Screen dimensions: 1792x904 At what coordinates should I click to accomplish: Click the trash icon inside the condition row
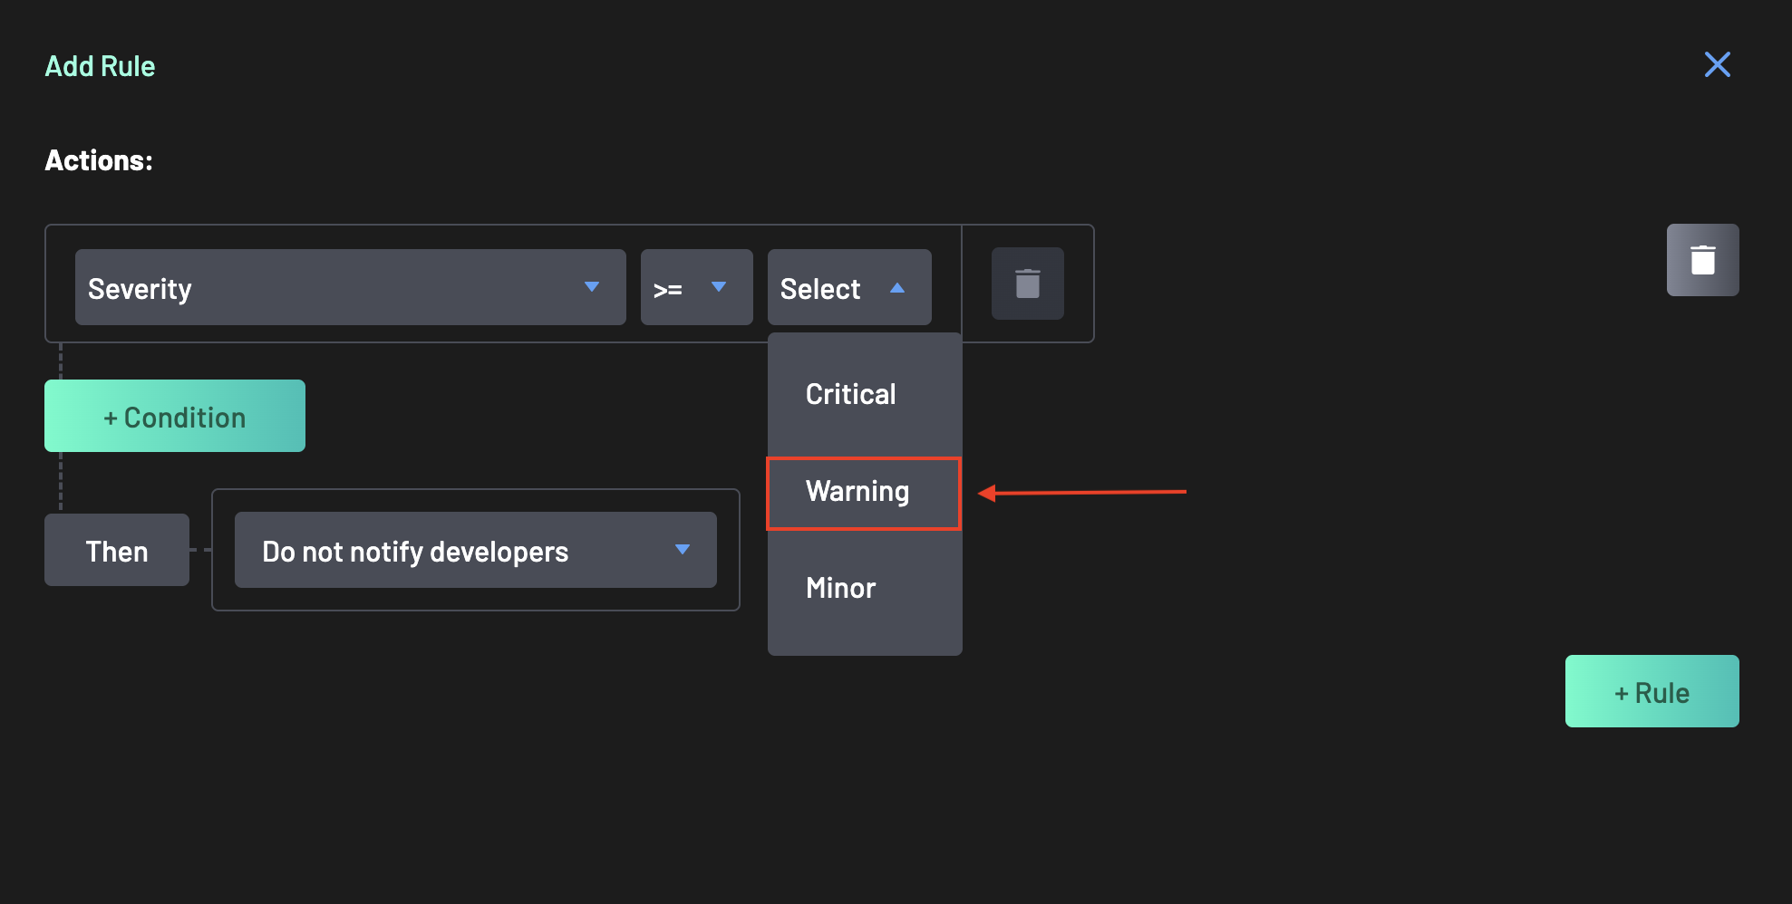(x=1027, y=284)
